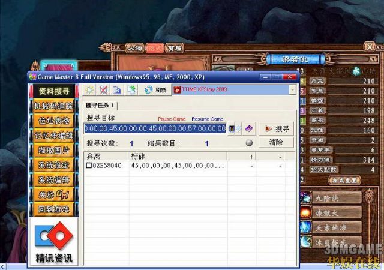This screenshot has height=270, width=384.
Task: Click the lightning bolt icon beside search field
Action: pyautogui.click(x=238, y=128)
